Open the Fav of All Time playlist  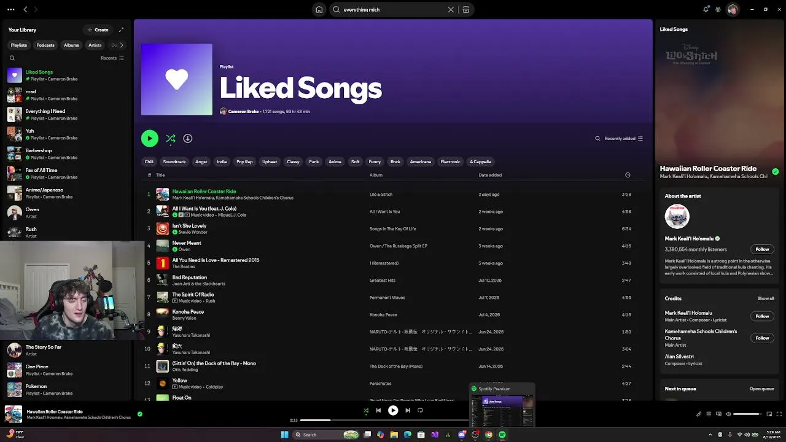66,174
